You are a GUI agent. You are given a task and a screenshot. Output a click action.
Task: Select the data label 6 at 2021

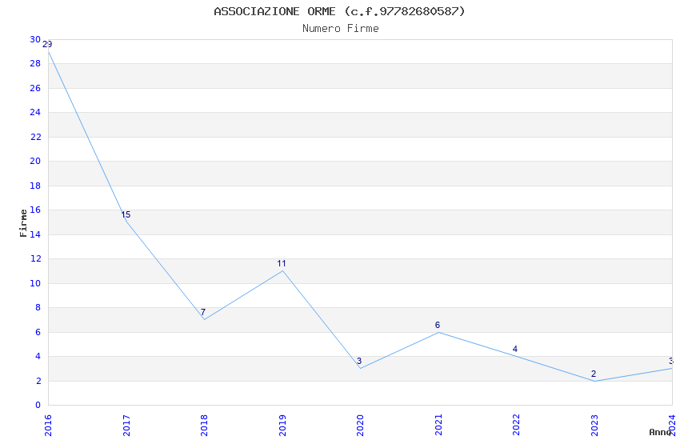(x=438, y=325)
